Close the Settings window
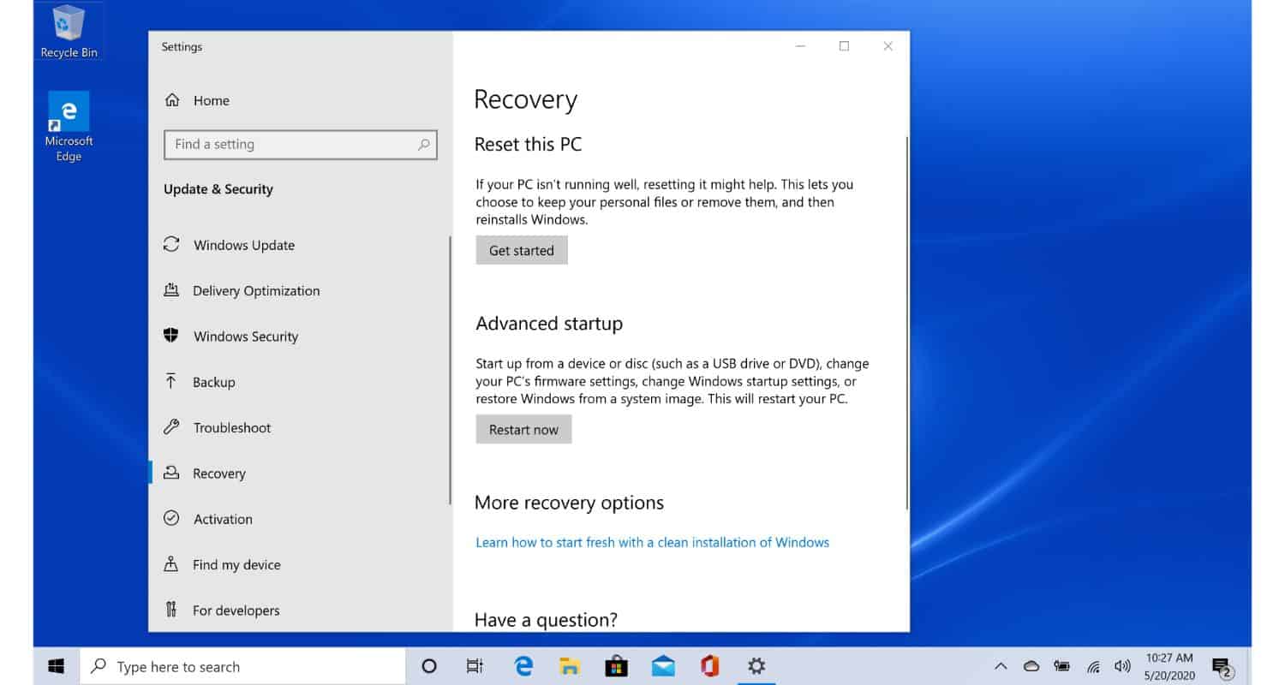The width and height of the screenshot is (1285, 685). (x=888, y=46)
